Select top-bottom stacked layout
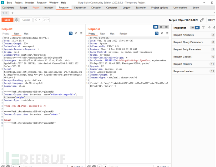The width and height of the screenshot is (216, 167). click(x=161, y=27)
